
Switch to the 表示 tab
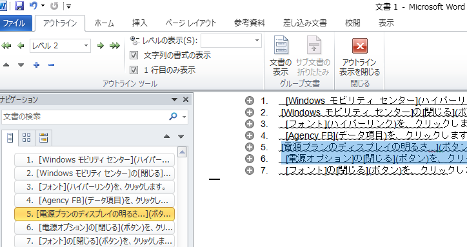point(386,23)
